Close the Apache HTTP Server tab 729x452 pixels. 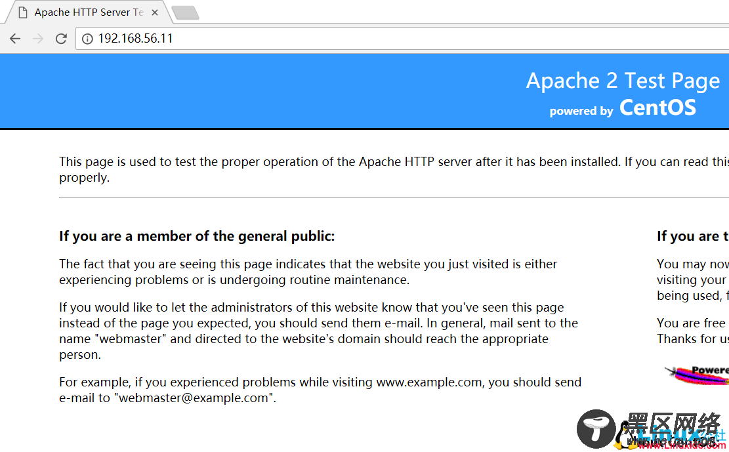coord(155,12)
